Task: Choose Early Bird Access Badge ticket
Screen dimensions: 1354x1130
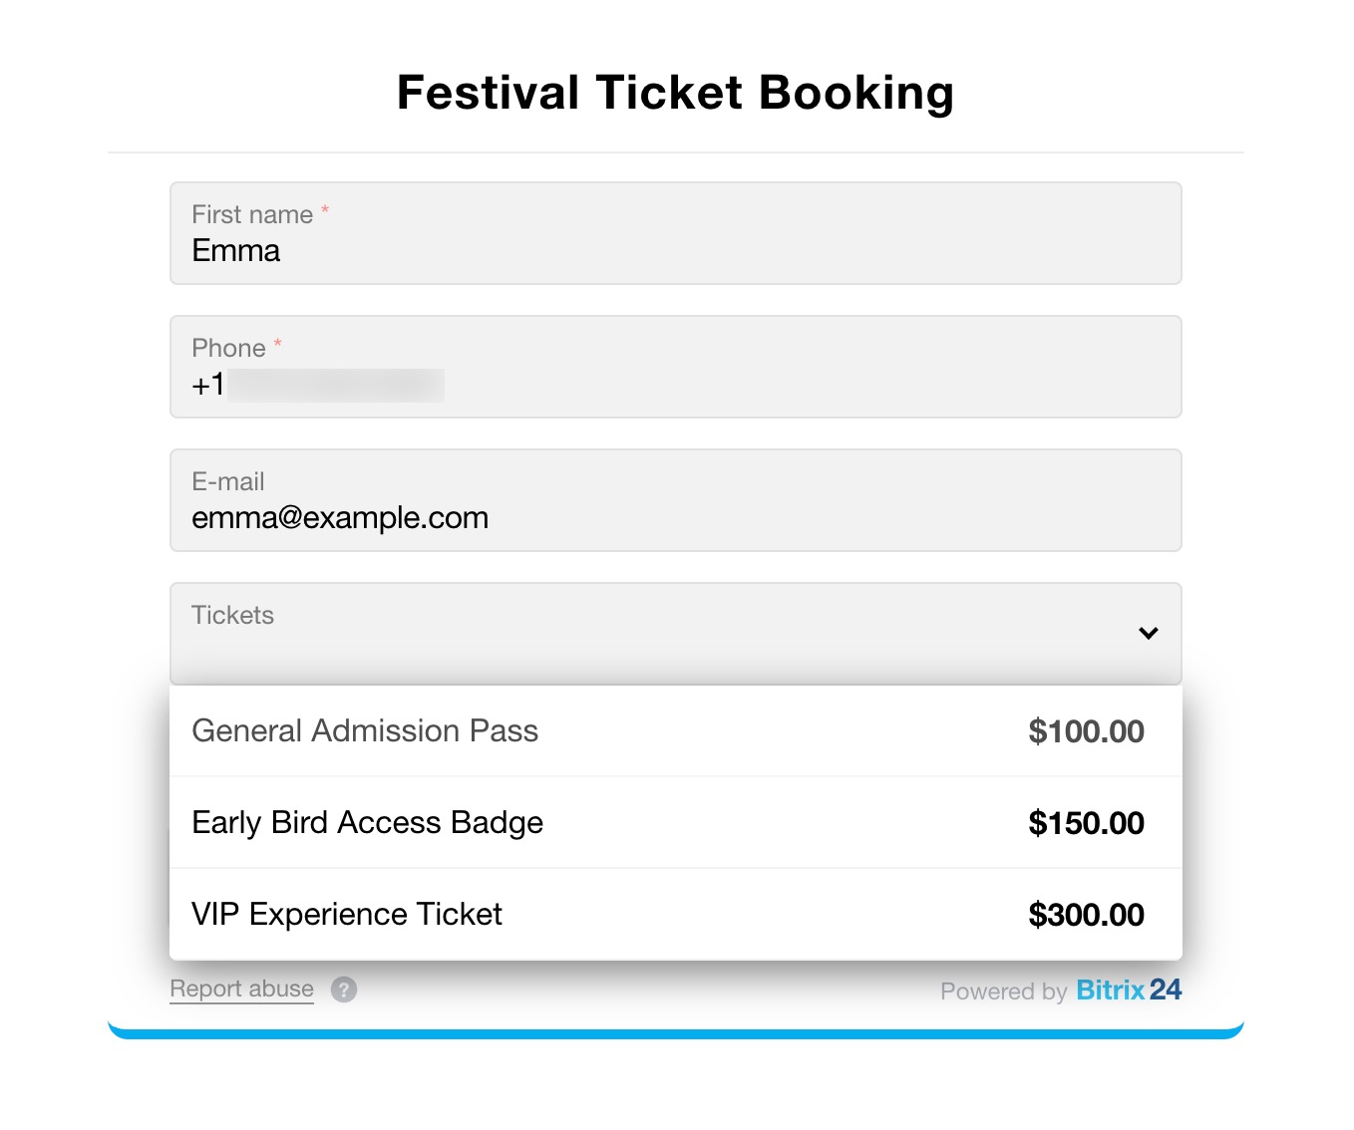Action: pyautogui.click(x=368, y=822)
